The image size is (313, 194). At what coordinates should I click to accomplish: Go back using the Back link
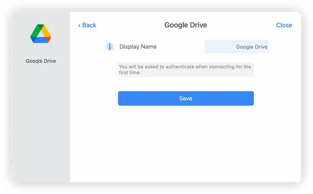pos(87,25)
